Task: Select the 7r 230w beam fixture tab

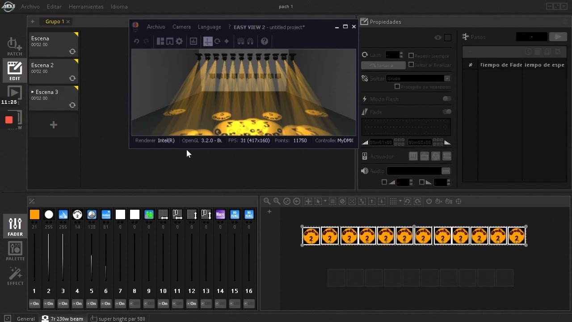Action: [63, 318]
